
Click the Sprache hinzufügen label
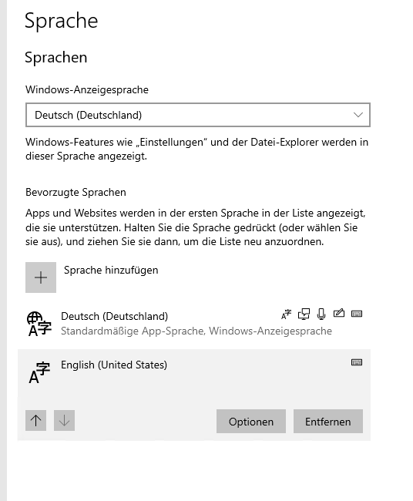point(111,271)
